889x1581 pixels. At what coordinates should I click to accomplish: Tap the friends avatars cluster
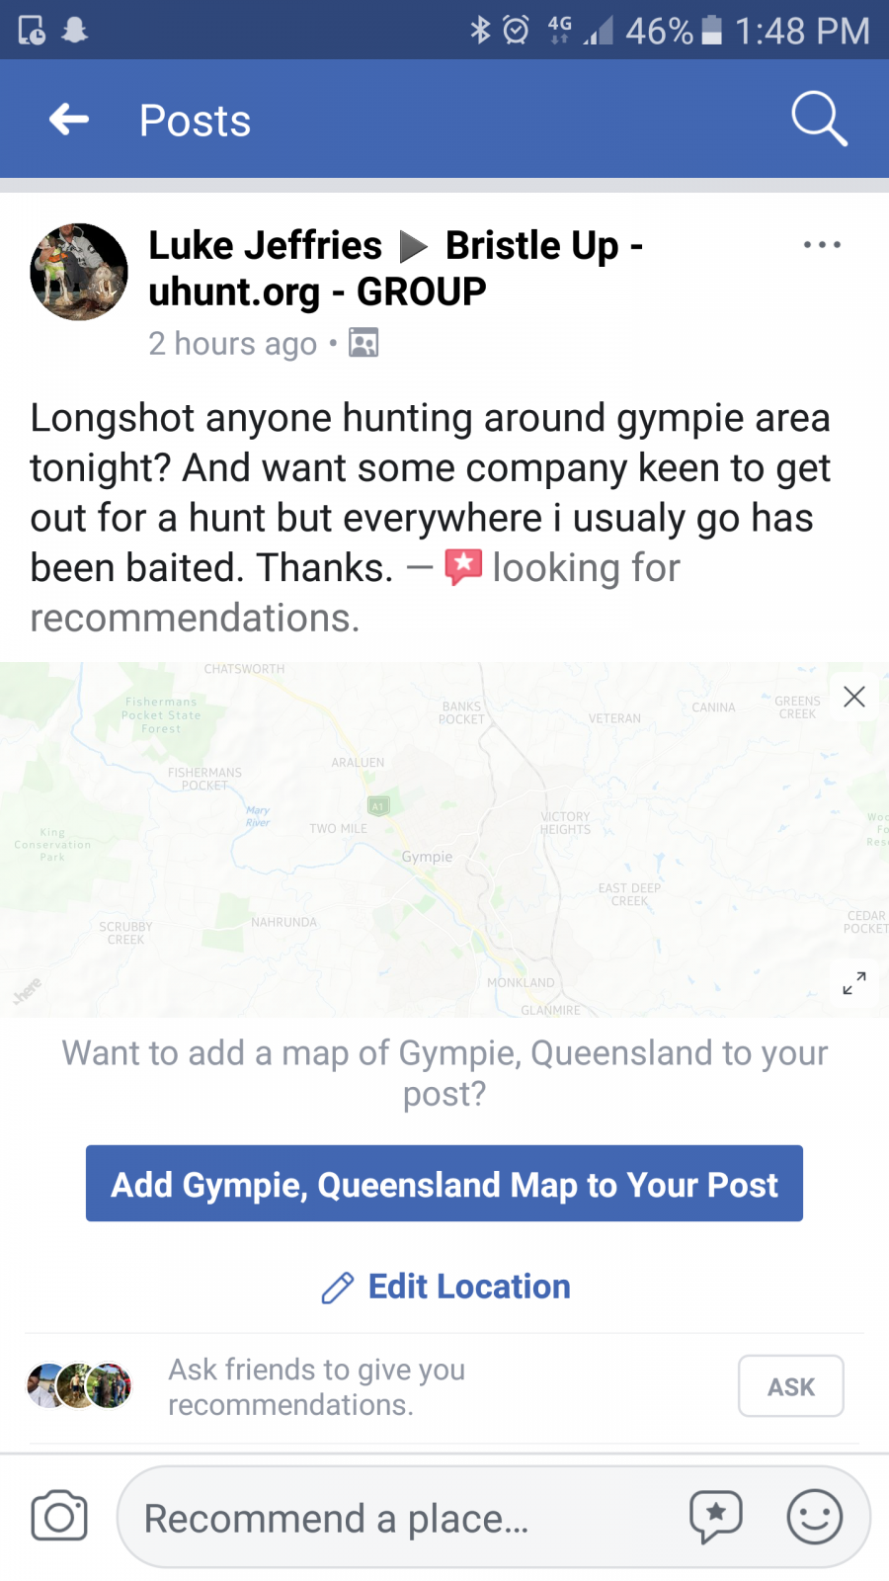pyautogui.click(x=79, y=1385)
